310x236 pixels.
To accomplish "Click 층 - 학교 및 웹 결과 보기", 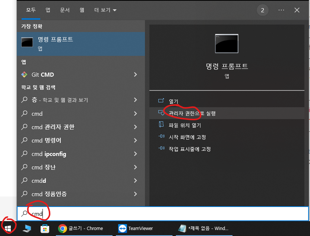I will tap(81, 100).
